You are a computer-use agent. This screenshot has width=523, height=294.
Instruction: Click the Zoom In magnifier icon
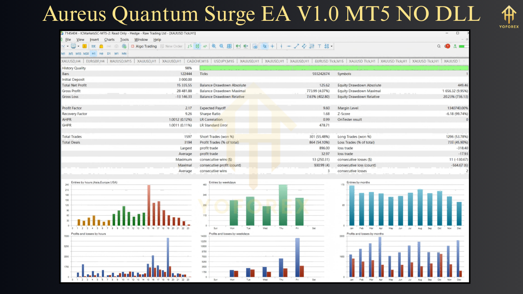[214, 46]
